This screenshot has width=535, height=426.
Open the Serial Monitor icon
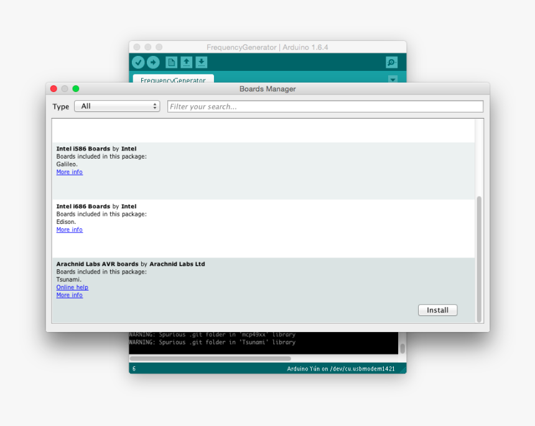[x=391, y=62]
